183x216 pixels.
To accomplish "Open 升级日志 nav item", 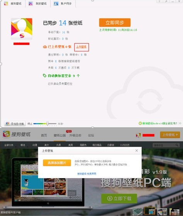I will click(x=75, y=135).
